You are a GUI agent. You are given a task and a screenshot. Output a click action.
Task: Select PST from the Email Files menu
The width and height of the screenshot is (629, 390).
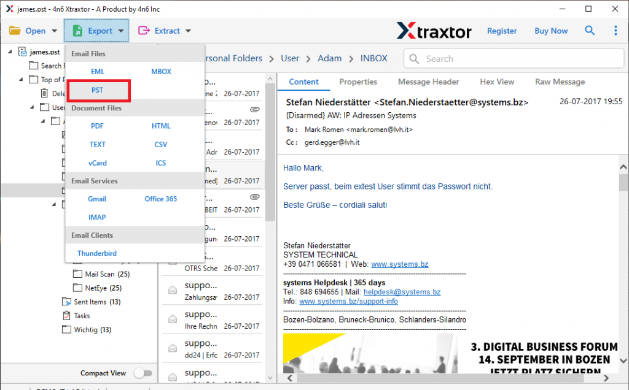point(98,90)
